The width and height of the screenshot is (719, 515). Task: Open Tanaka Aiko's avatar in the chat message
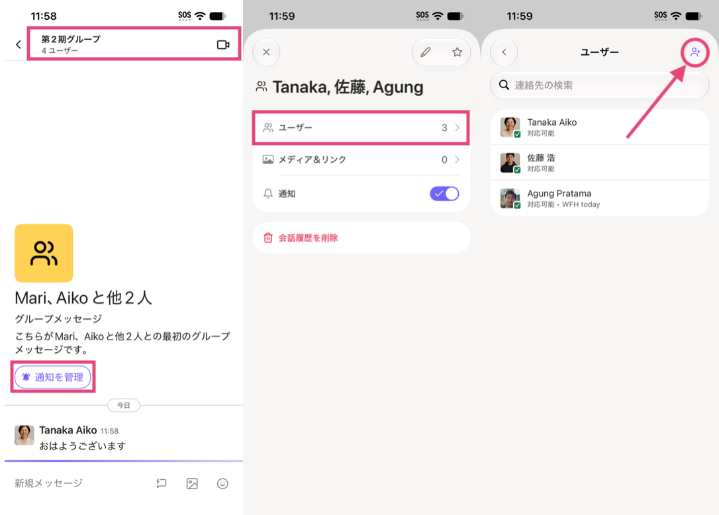[24, 435]
